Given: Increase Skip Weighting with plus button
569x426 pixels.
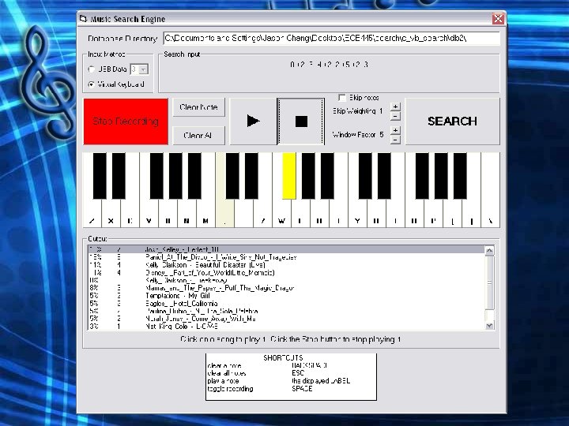Looking at the screenshot, I should pyautogui.click(x=396, y=106).
